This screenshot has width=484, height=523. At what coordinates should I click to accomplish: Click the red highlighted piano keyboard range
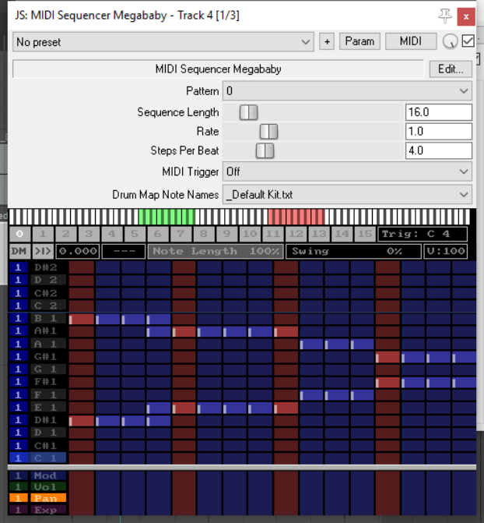click(x=296, y=217)
